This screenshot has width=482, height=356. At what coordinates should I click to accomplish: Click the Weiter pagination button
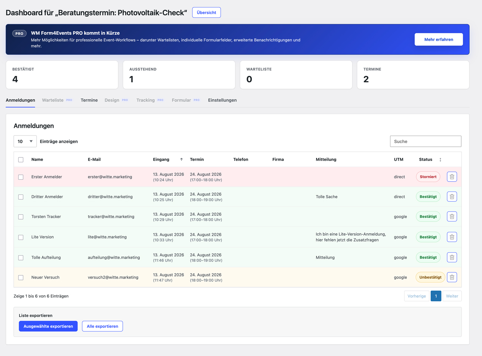tap(452, 296)
